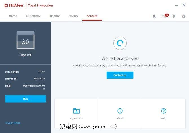This screenshot has width=189, height=133.
Task: Click the McAfee shield logo
Action: (x=6, y=5)
